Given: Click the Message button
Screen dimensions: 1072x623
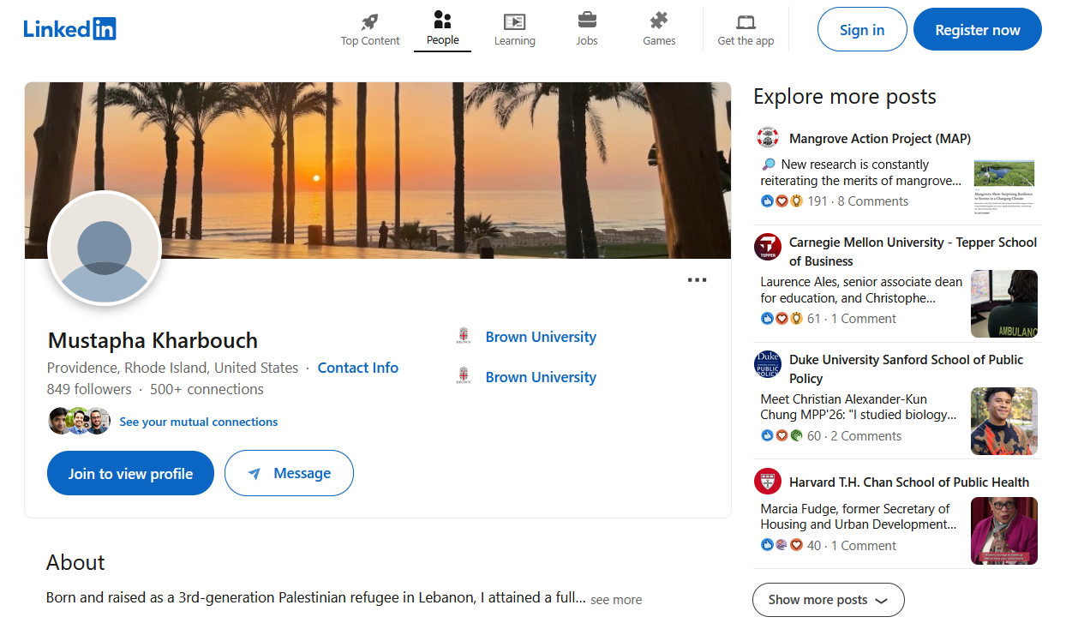Looking at the screenshot, I should point(289,473).
